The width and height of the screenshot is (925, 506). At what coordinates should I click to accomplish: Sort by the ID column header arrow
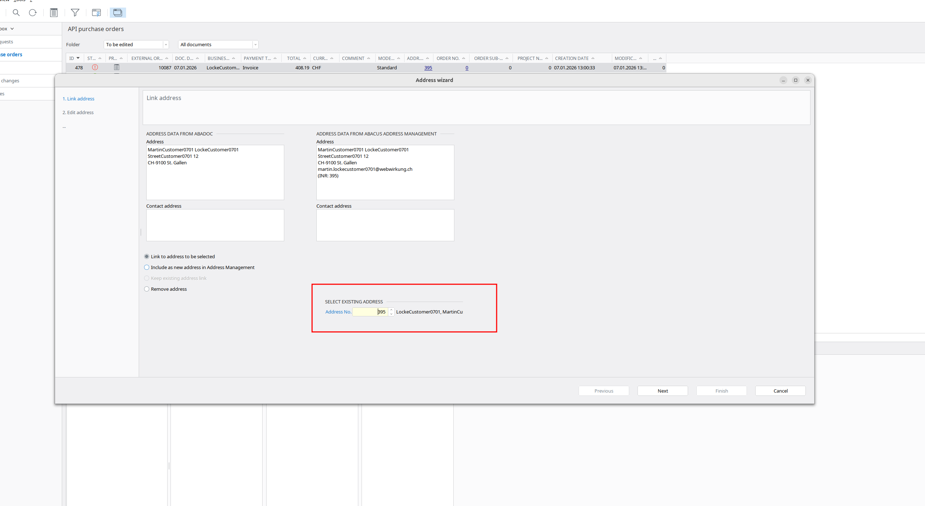[78, 58]
